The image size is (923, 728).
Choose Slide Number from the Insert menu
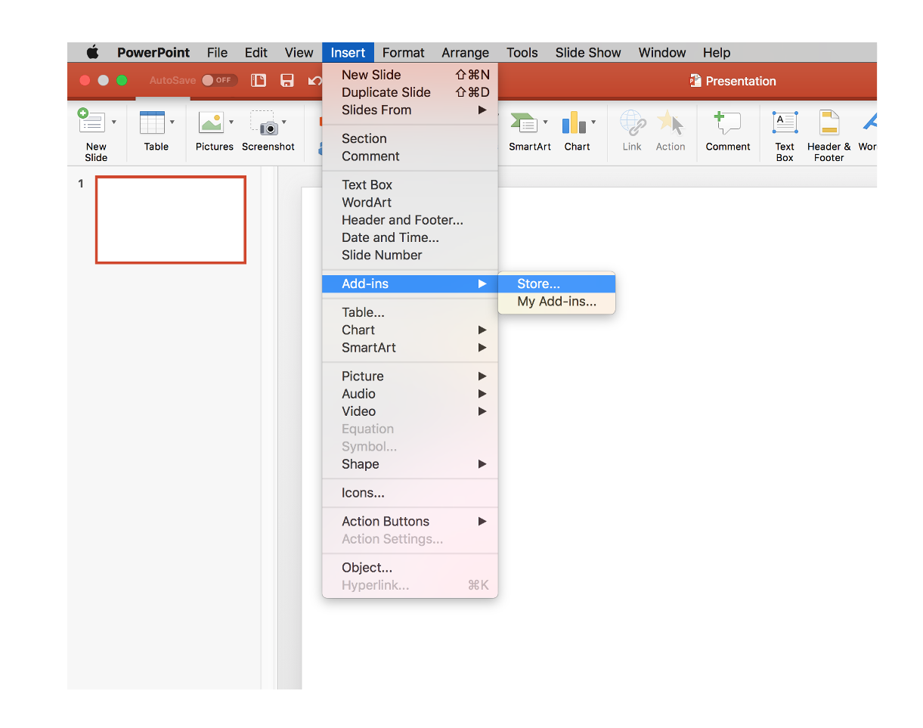tap(410, 255)
